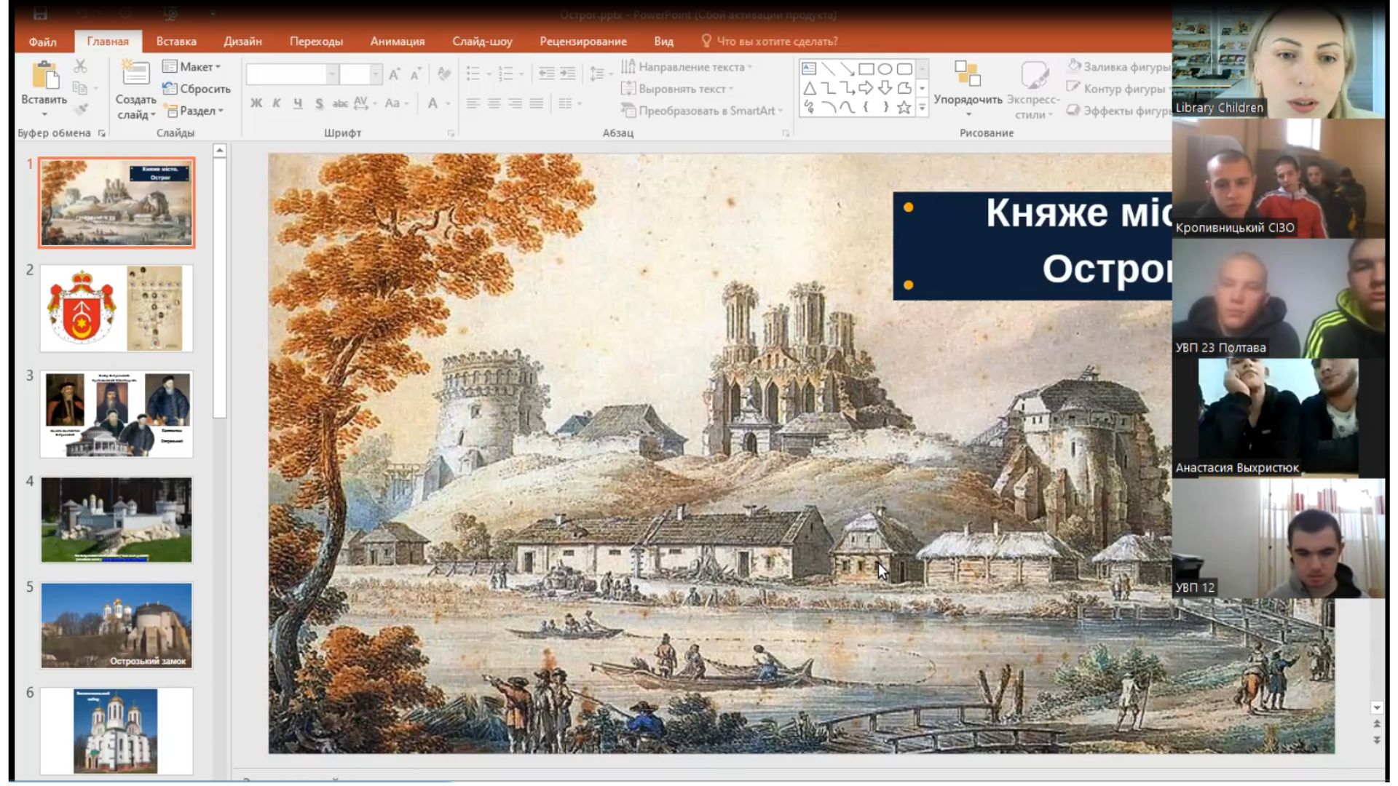The image size is (1398, 786).
Task: Click the slide panel scrollbar up arrow
Action: pyautogui.click(x=220, y=151)
